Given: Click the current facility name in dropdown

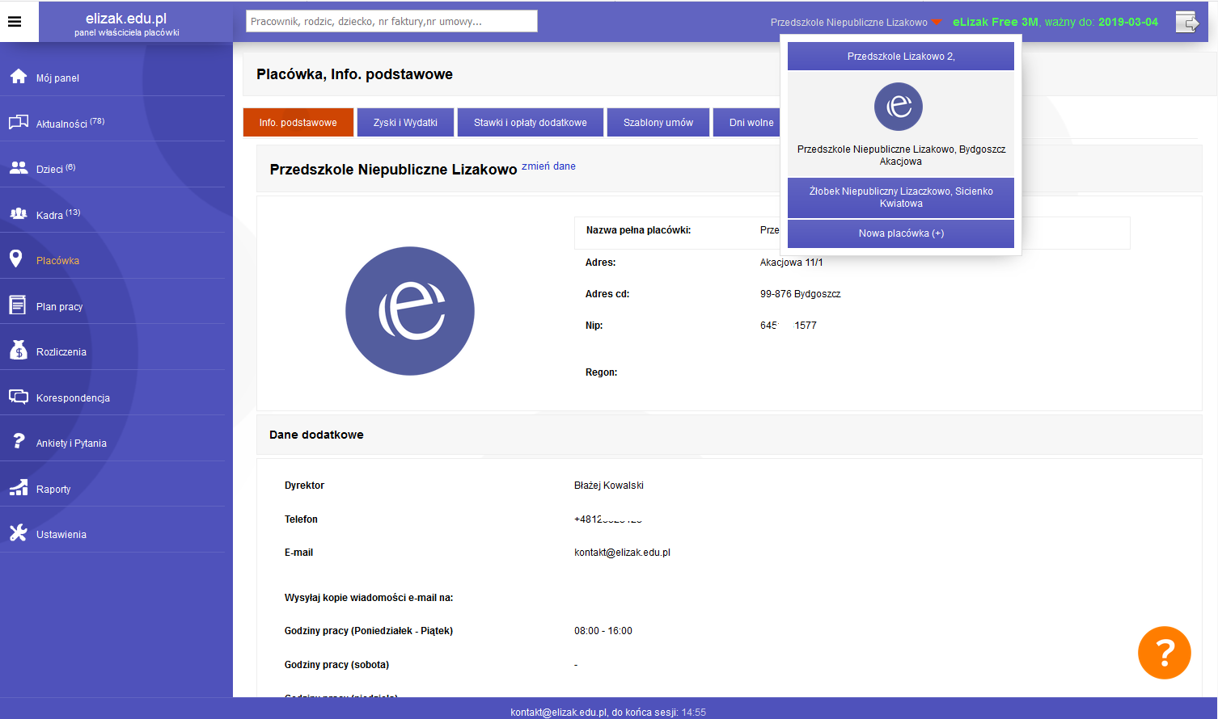Looking at the screenshot, I should coord(901,155).
